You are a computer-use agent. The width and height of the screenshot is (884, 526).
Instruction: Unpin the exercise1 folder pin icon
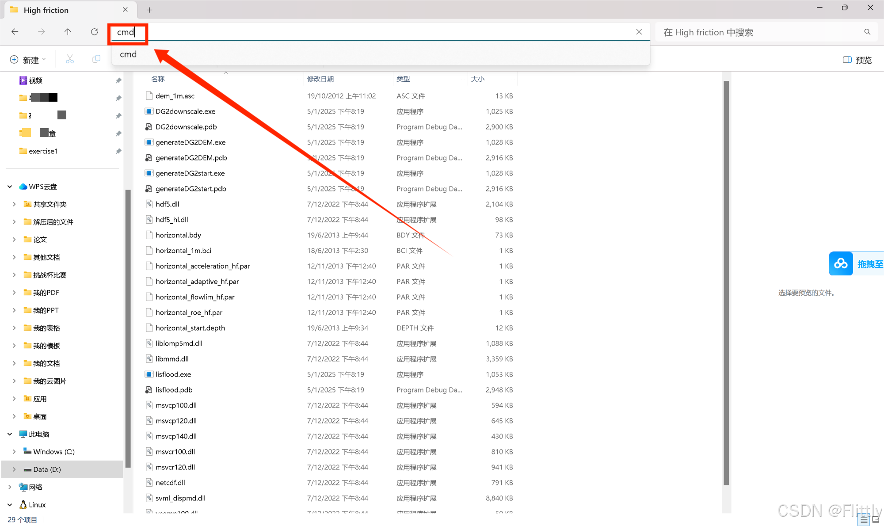(118, 151)
